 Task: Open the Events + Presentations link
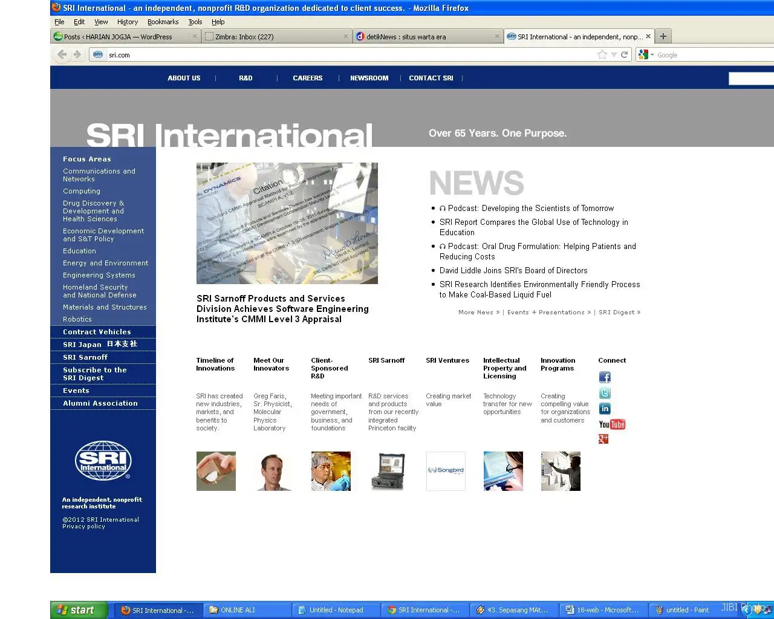coord(549,313)
